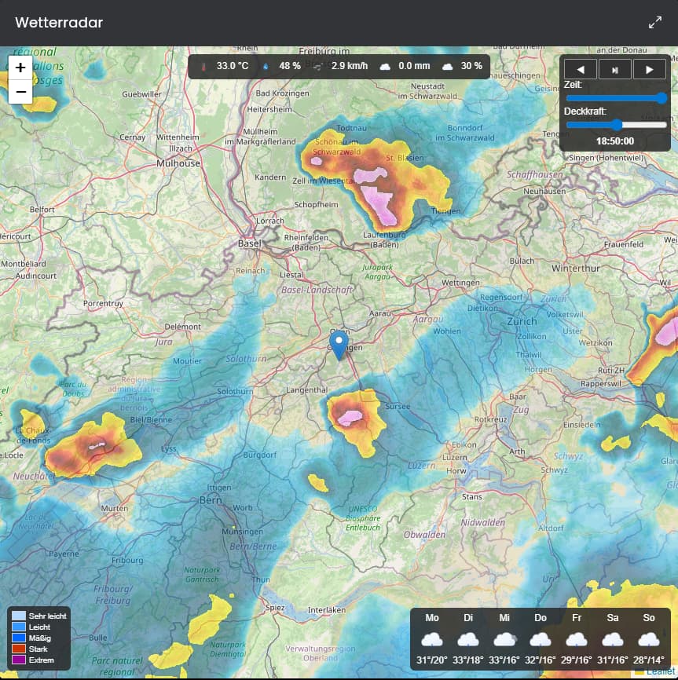Zoom in on the radar map
This screenshot has height=680, width=678.
(20, 68)
